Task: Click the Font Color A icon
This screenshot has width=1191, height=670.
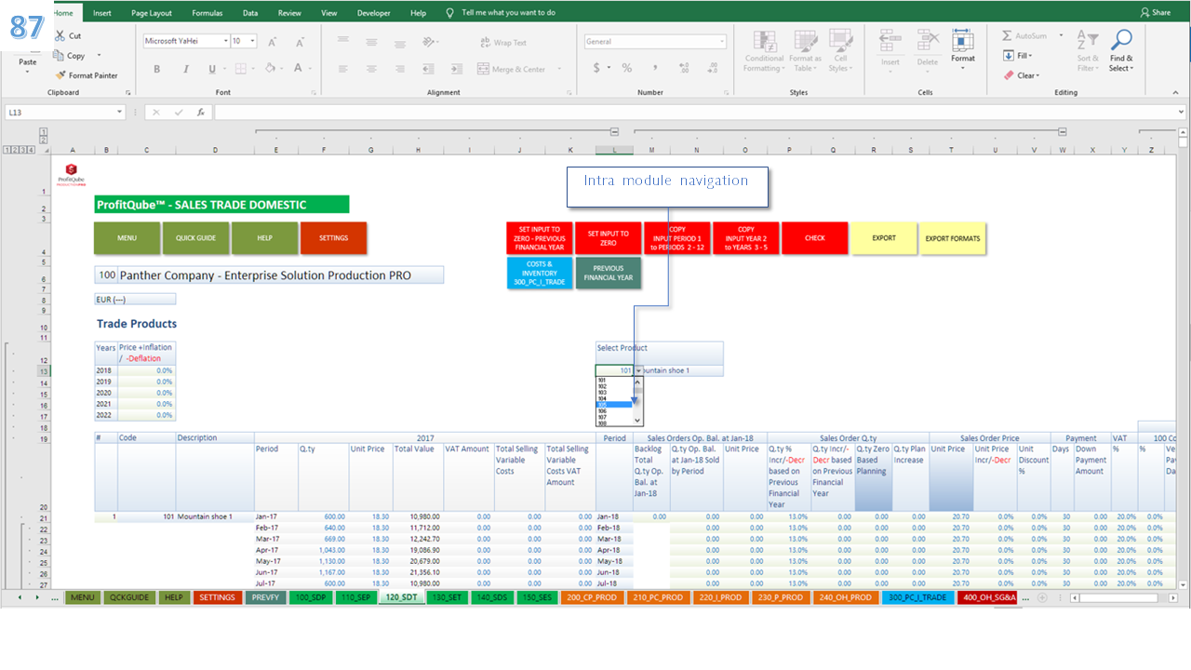Action: coord(298,69)
